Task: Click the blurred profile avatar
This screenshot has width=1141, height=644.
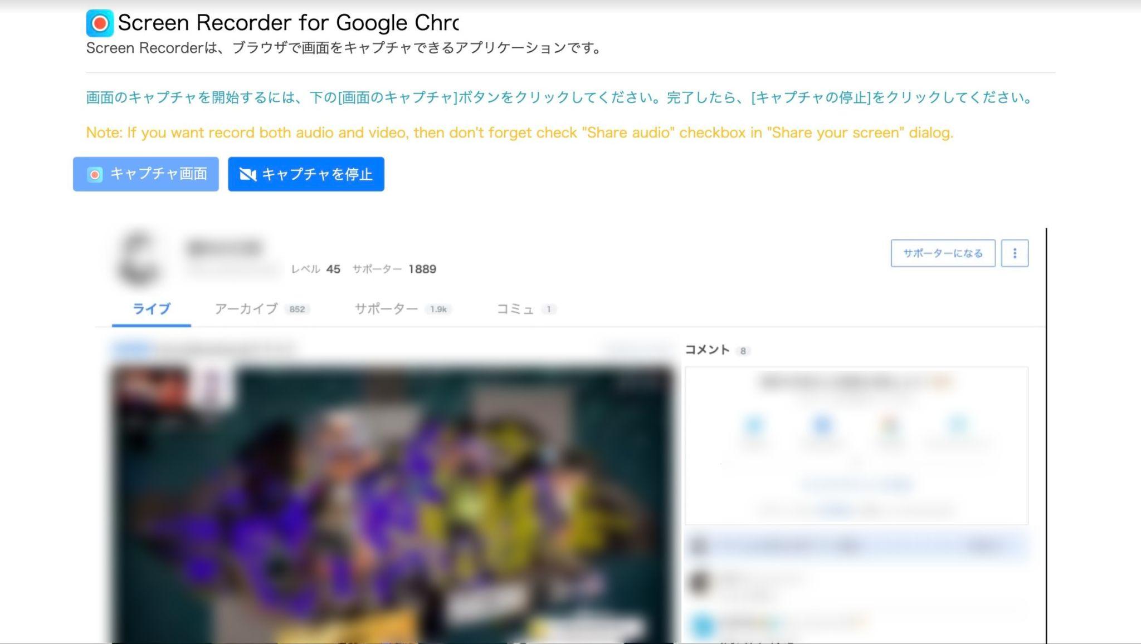Action: coord(139,258)
